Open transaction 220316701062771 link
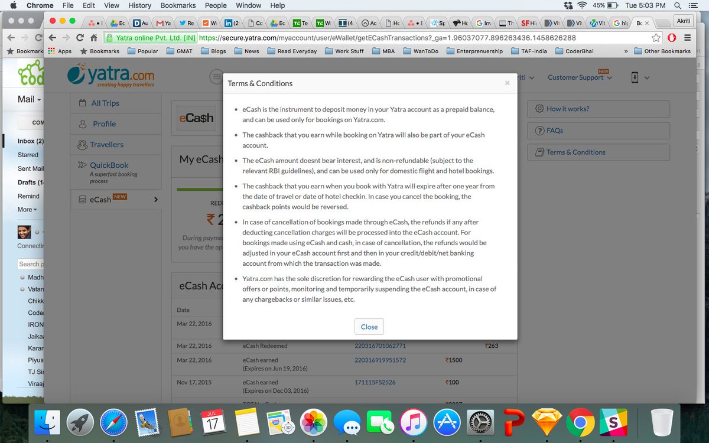Viewport: 709px width, 443px height. pyautogui.click(x=380, y=346)
